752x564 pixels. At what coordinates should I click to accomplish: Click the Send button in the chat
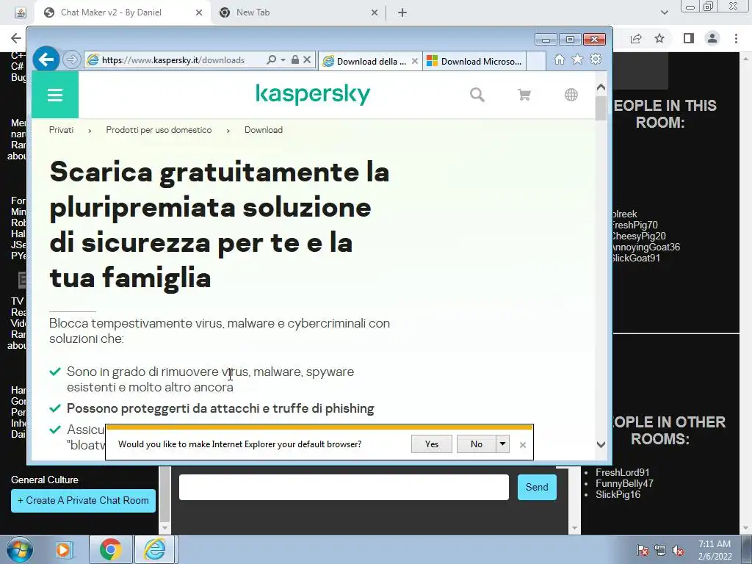pyautogui.click(x=537, y=488)
